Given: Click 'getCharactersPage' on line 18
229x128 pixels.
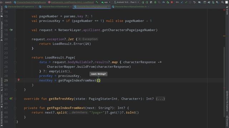Looking at the screenshot, I should [x=118, y=30].
